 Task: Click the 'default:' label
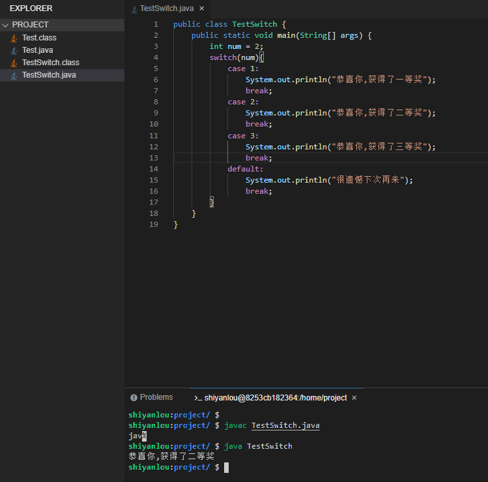(245, 169)
